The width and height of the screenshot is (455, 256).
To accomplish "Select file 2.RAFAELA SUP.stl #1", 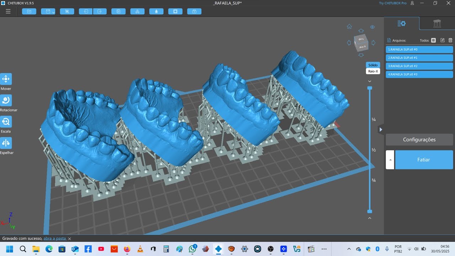I will click(x=419, y=58).
